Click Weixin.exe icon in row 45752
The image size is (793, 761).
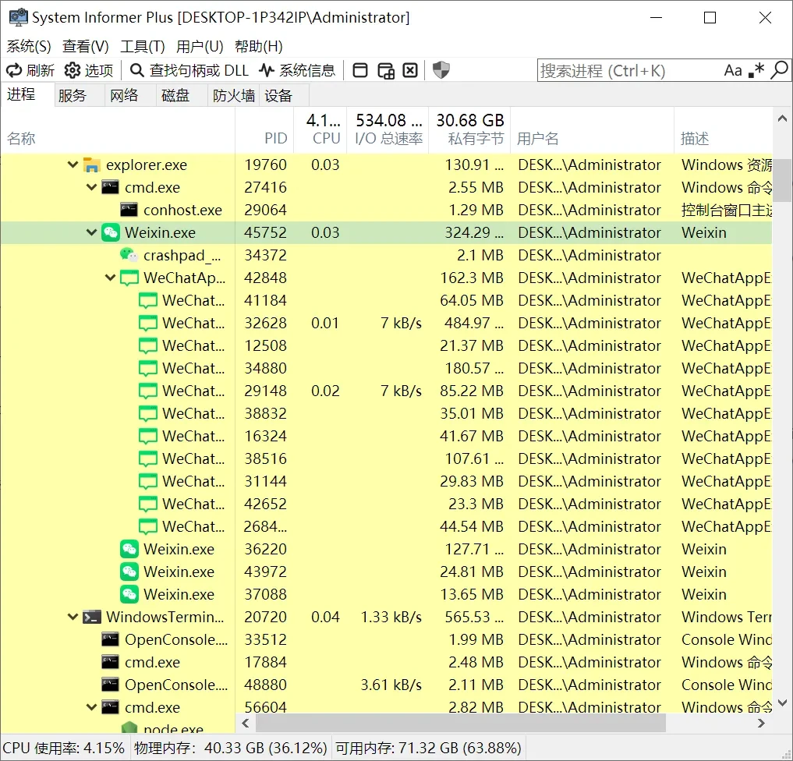tap(110, 232)
